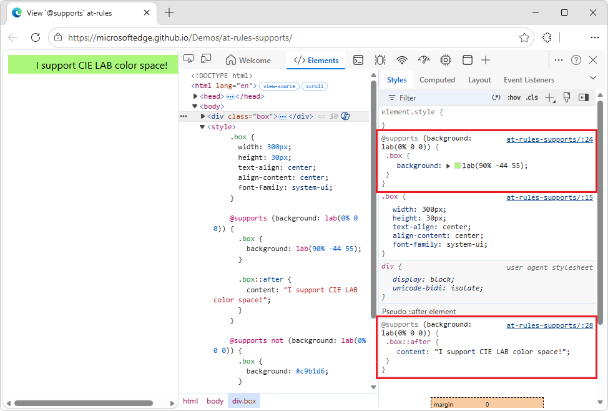Activate the inspect element picker tool
The width and height of the screenshot is (608, 411).
[189, 59]
